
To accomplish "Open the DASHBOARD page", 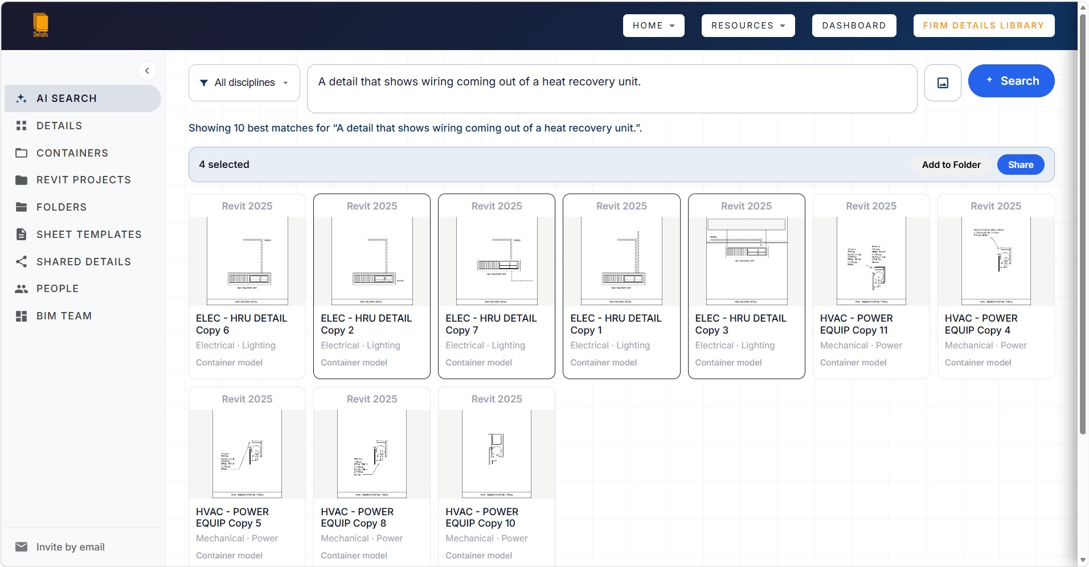I will (x=854, y=26).
